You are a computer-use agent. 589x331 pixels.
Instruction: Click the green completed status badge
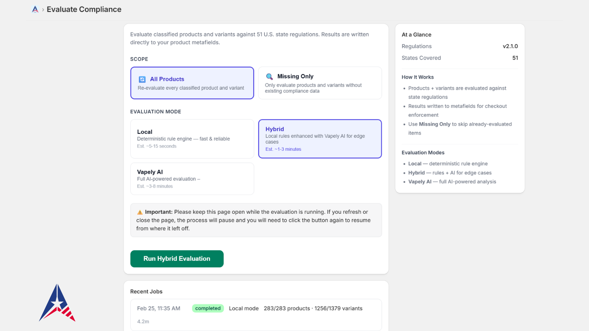tap(208, 309)
